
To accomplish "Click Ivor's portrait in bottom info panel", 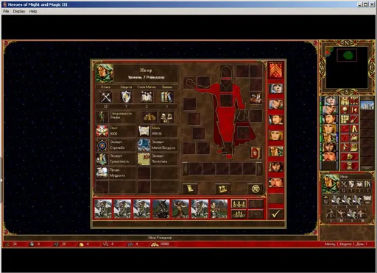I will [331, 184].
